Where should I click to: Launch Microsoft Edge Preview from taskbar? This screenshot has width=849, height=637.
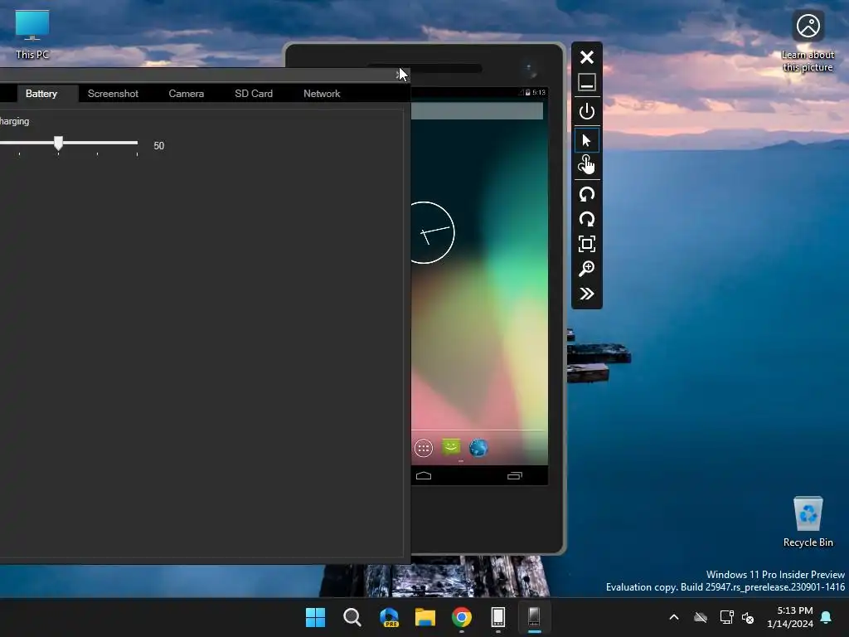[x=389, y=617]
